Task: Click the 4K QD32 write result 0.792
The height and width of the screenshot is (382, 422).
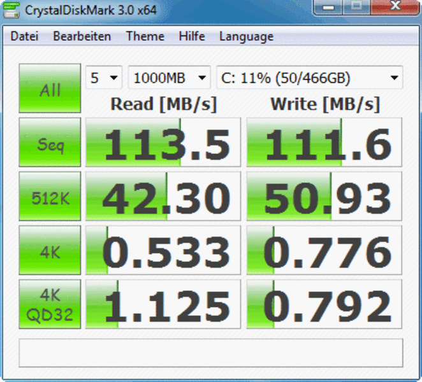Action: pos(324,304)
